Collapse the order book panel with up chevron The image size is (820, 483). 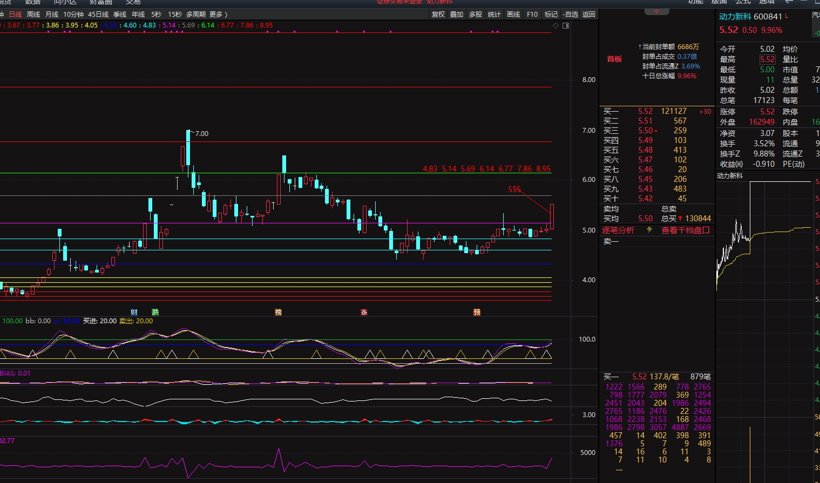coord(656,11)
